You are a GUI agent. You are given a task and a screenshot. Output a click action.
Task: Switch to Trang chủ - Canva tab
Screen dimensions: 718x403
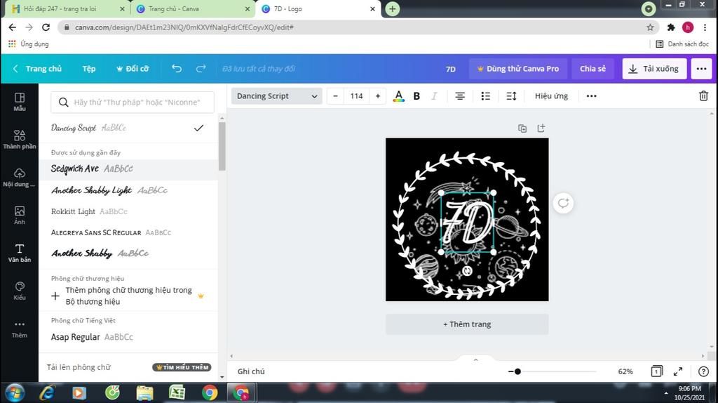192,8
